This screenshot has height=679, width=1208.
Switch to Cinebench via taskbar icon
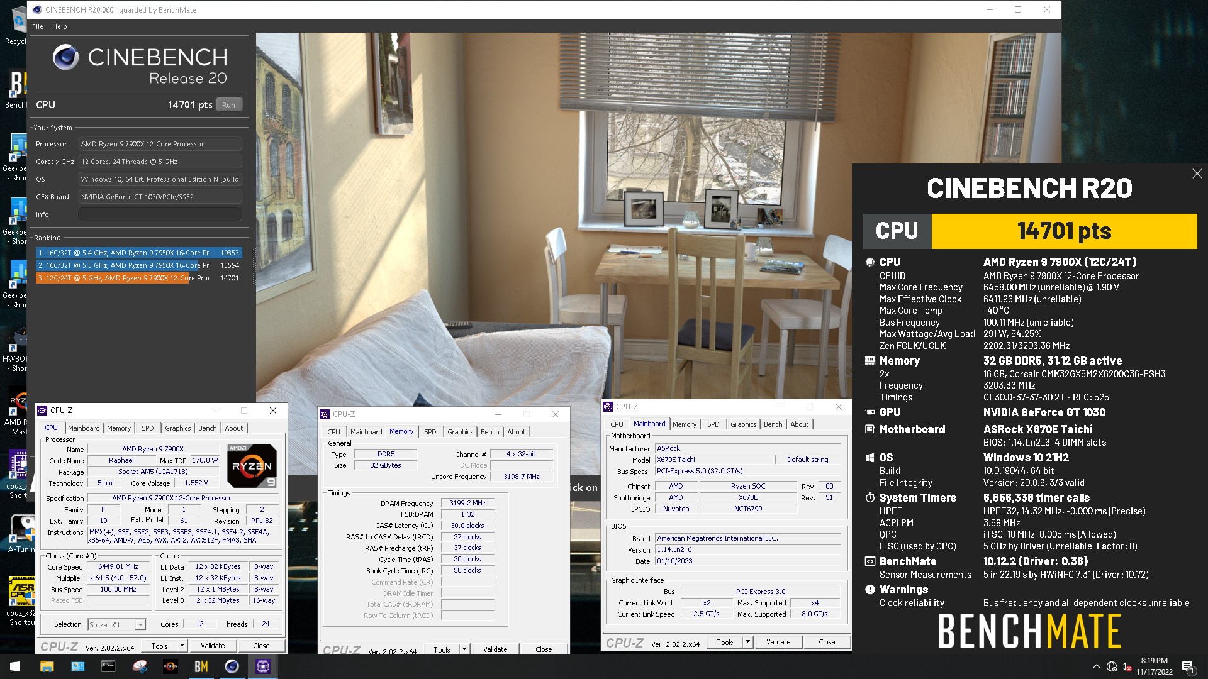[232, 666]
